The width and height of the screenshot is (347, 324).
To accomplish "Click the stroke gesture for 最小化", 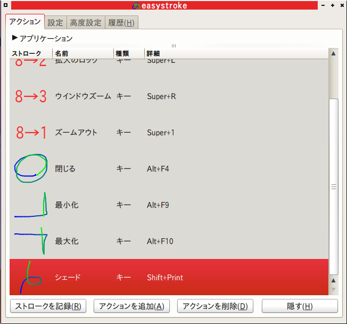I will click(31, 205).
